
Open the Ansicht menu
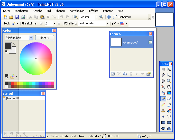37,11
